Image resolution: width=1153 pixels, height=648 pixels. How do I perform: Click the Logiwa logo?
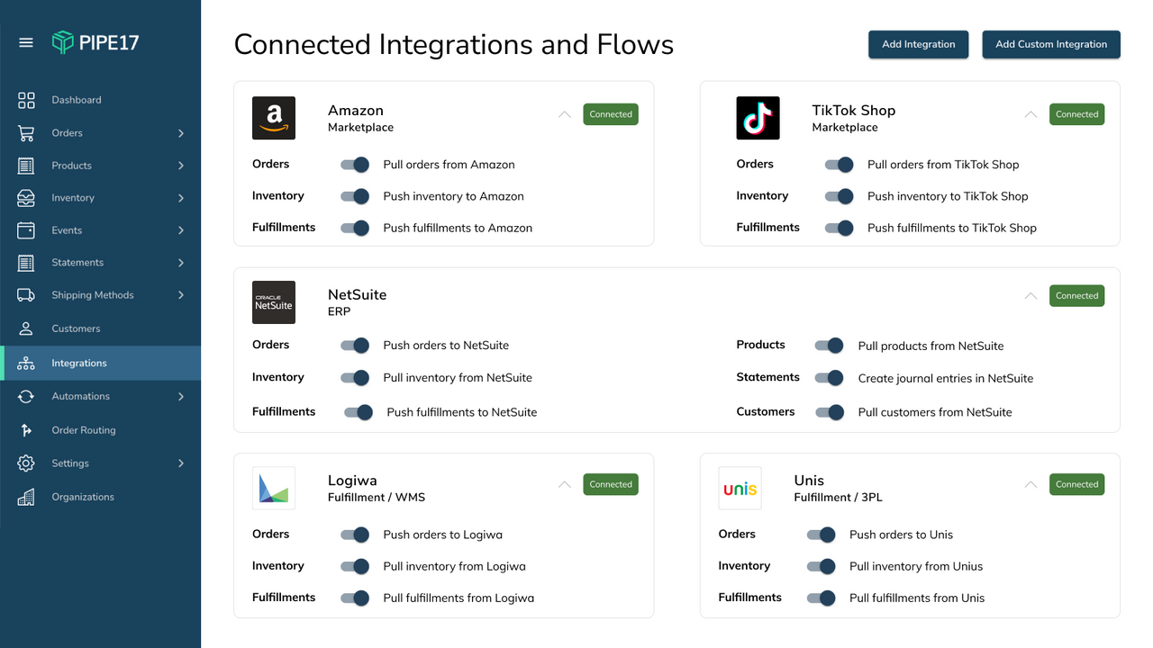(274, 488)
